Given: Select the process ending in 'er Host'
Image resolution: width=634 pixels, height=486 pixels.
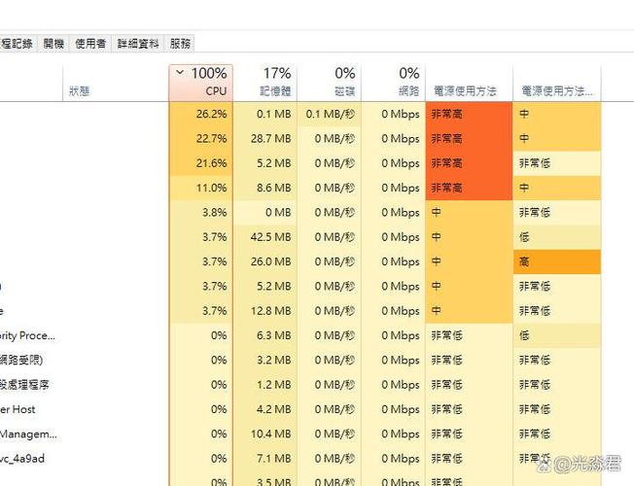Looking at the screenshot, I should click(19, 409).
